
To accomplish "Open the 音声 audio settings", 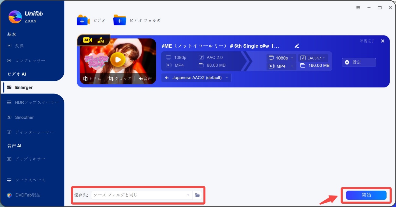I will pyautogui.click(x=145, y=79).
